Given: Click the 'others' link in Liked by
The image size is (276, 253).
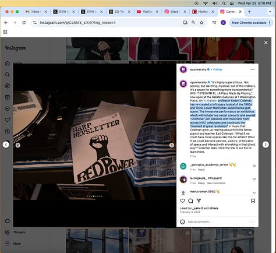Looking at the screenshot, I should pos(214,208).
